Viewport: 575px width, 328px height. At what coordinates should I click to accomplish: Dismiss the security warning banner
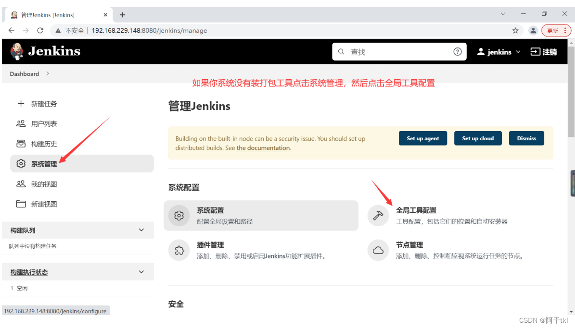coord(526,138)
